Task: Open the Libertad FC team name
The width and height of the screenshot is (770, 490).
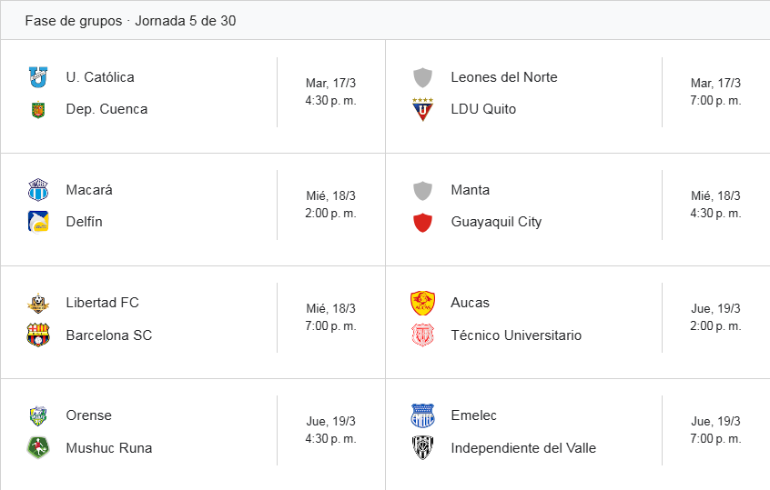Action: coord(102,303)
